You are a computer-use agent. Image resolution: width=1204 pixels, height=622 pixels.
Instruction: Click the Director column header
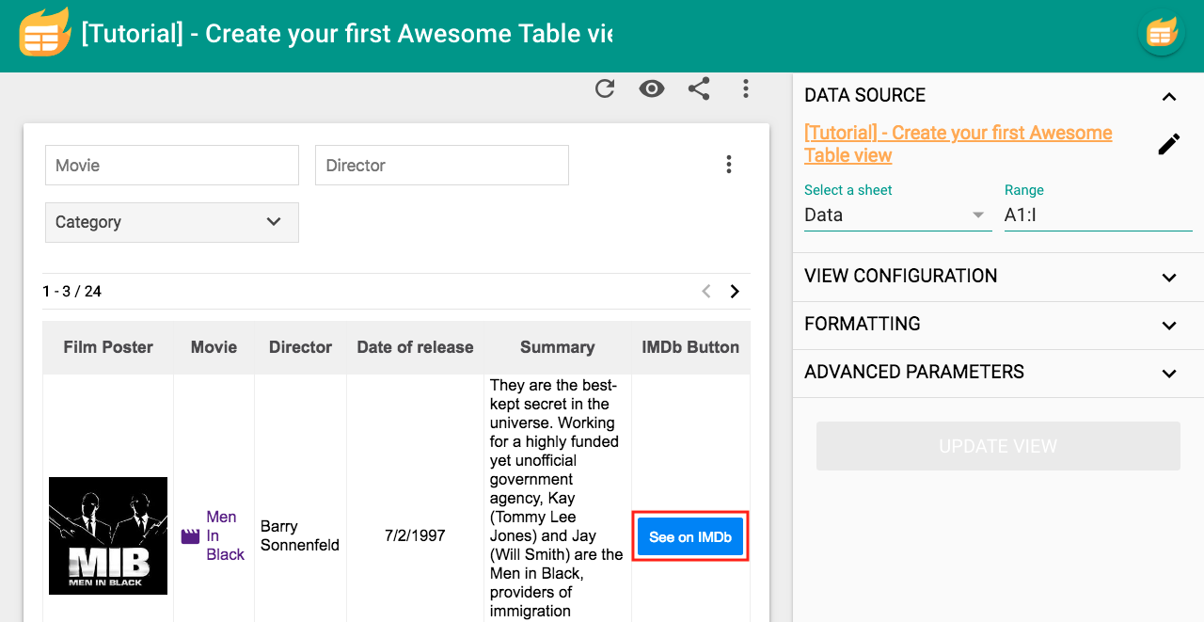(x=300, y=347)
